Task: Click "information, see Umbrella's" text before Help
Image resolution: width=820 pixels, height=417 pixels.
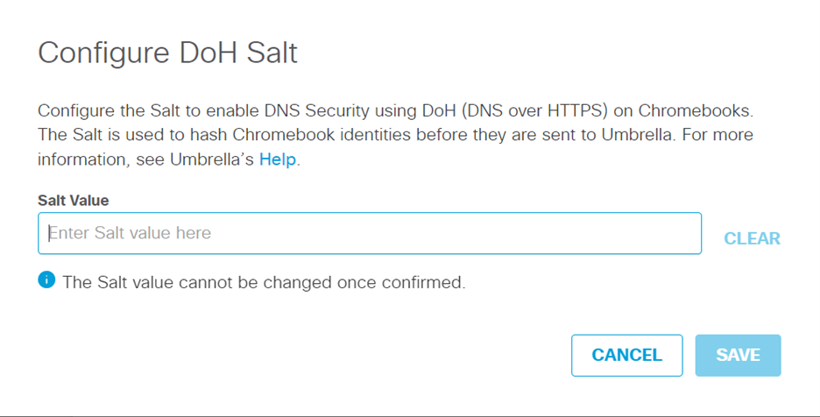Action: [146, 159]
